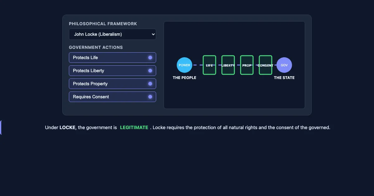374x196 pixels.
Task: Select the CONSENT gate in diagram
Action: point(266,65)
